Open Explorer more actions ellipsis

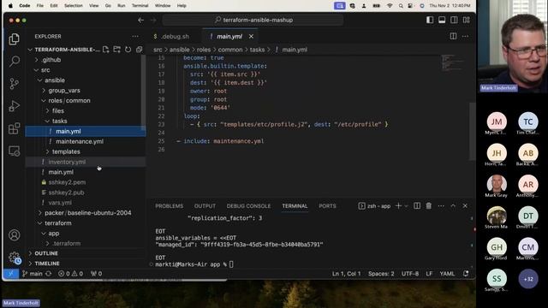click(x=135, y=36)
